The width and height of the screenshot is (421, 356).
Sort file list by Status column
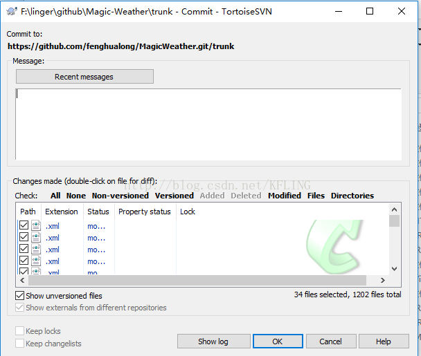point(99,212)
